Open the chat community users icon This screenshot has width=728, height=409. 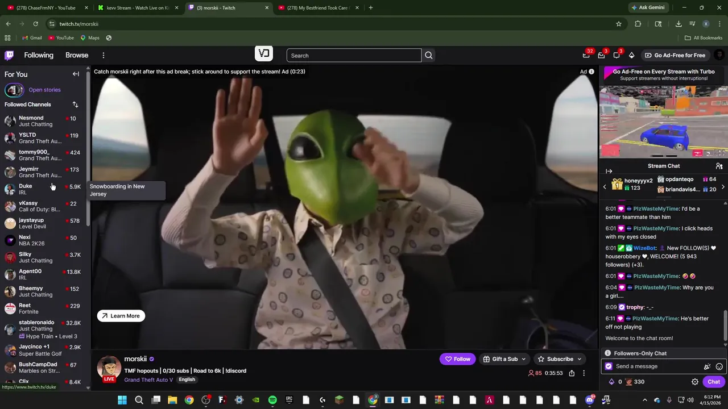coord(719,166)
